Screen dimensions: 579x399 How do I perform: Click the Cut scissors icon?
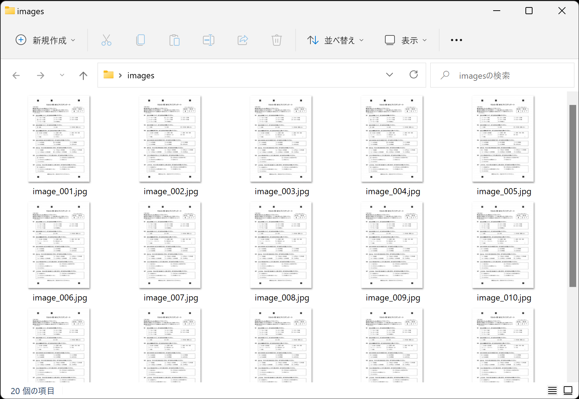tap(106, 40)
